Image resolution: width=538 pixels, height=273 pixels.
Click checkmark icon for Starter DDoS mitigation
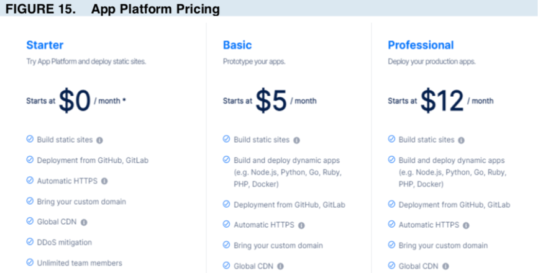(30, 242)
